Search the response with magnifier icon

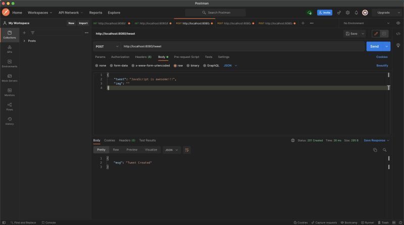pos(384,150)
